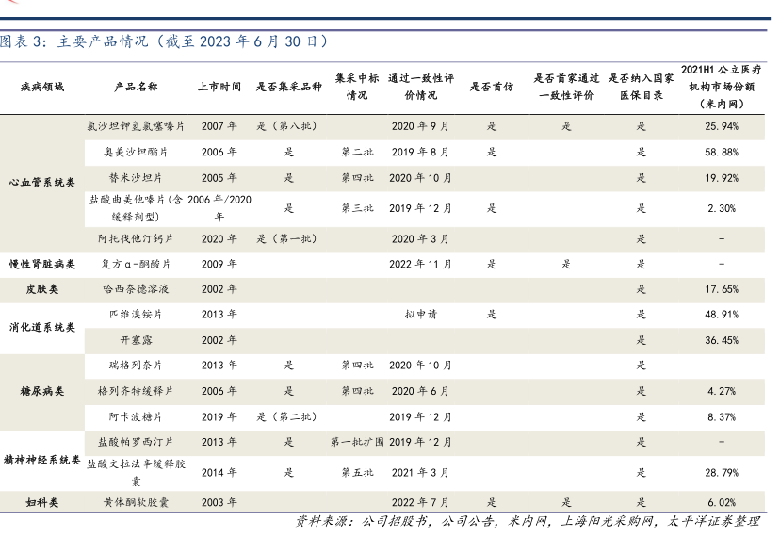Select the 糖尿病类 category cell
Image resolution: width=780 pixels, height=537 pixels.
pos(42,390)
